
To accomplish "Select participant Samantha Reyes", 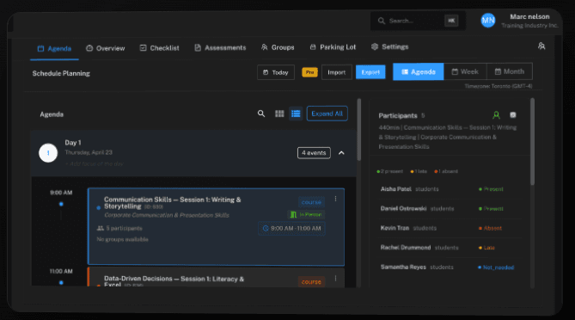I will (x=403, y=267).
